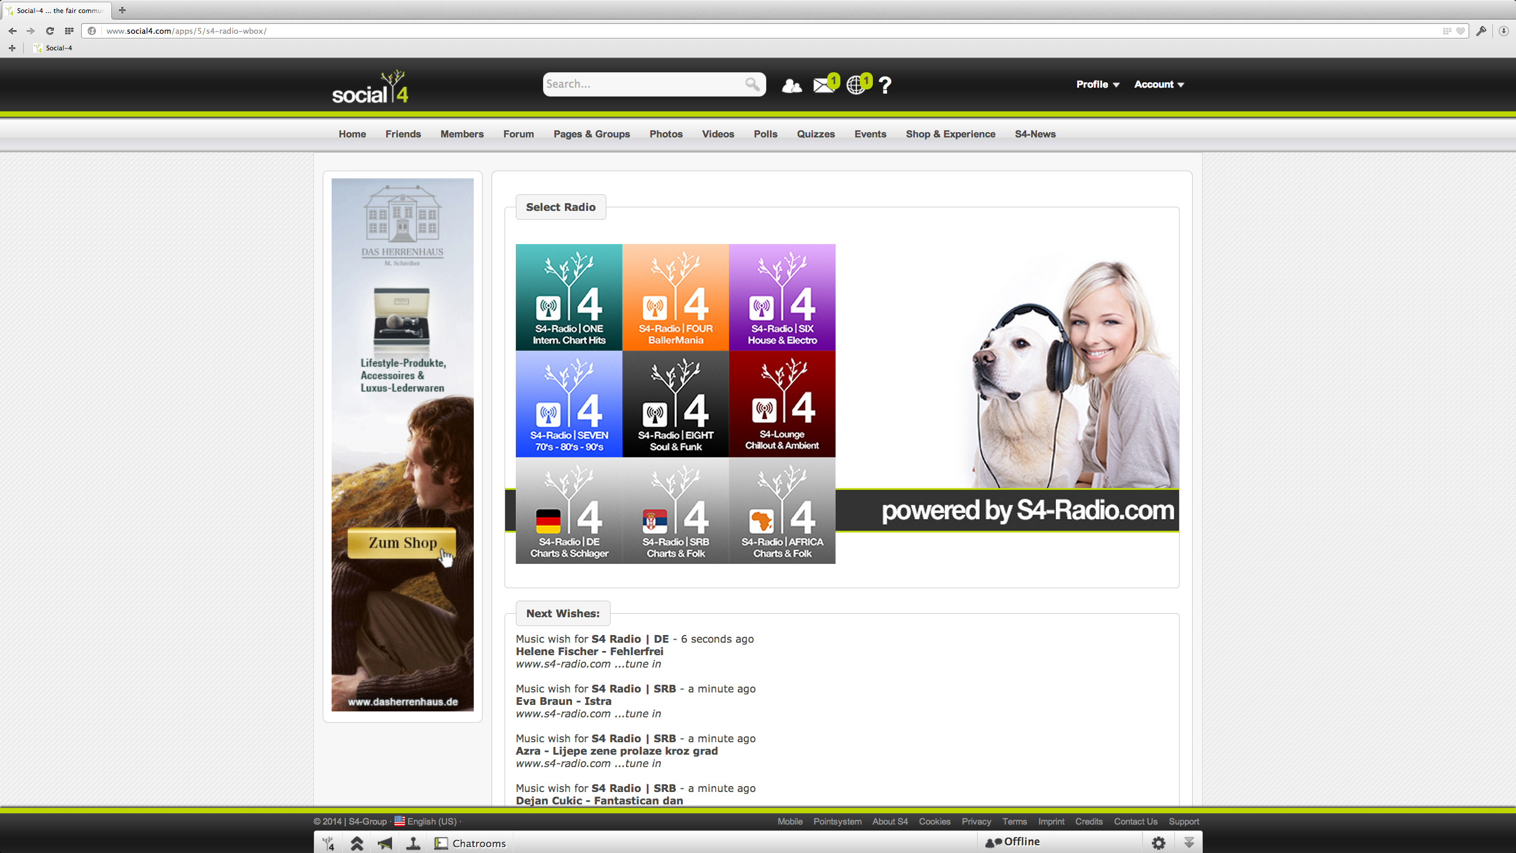Open the Polls menu item
Image resolution: width=1516 pixels, height=853 pixels.
(766, 134)
